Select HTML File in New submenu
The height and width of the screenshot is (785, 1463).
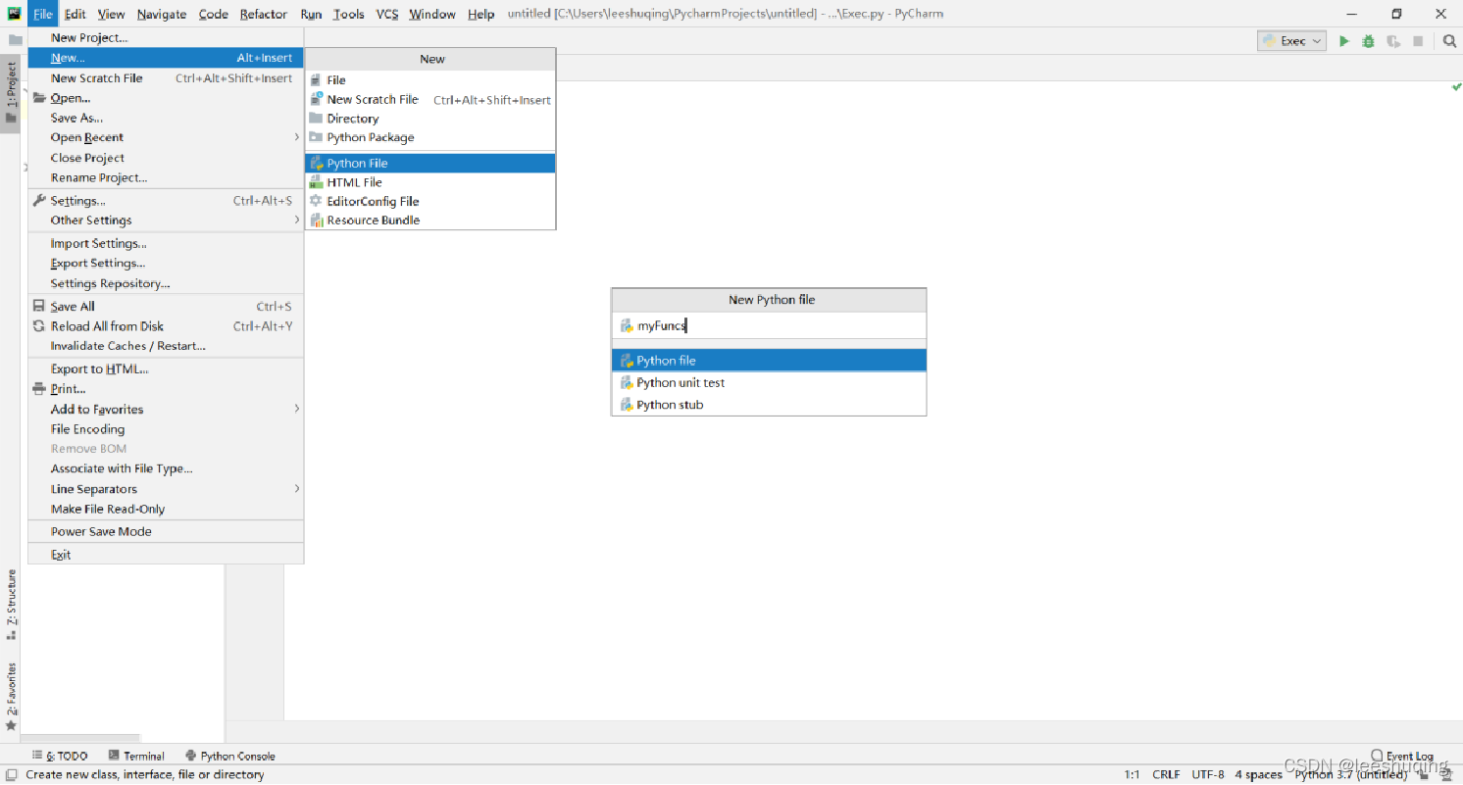pyautogui.click(x=430, y=182)
